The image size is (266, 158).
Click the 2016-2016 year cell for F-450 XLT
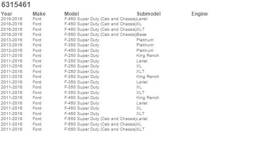[11, 29]
